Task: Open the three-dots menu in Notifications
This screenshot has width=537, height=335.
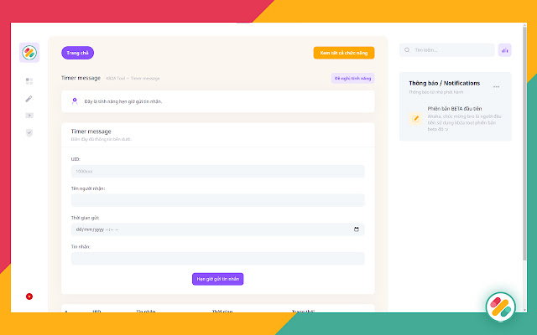Action: 496,87
